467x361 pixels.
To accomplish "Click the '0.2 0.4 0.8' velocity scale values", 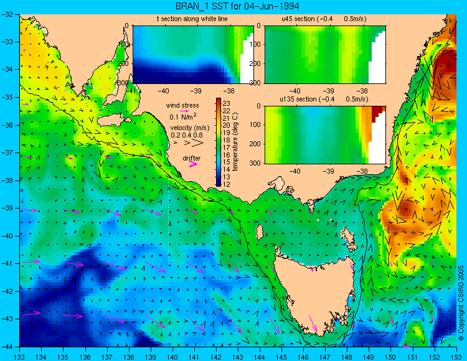I will click(x=187, y=135).
